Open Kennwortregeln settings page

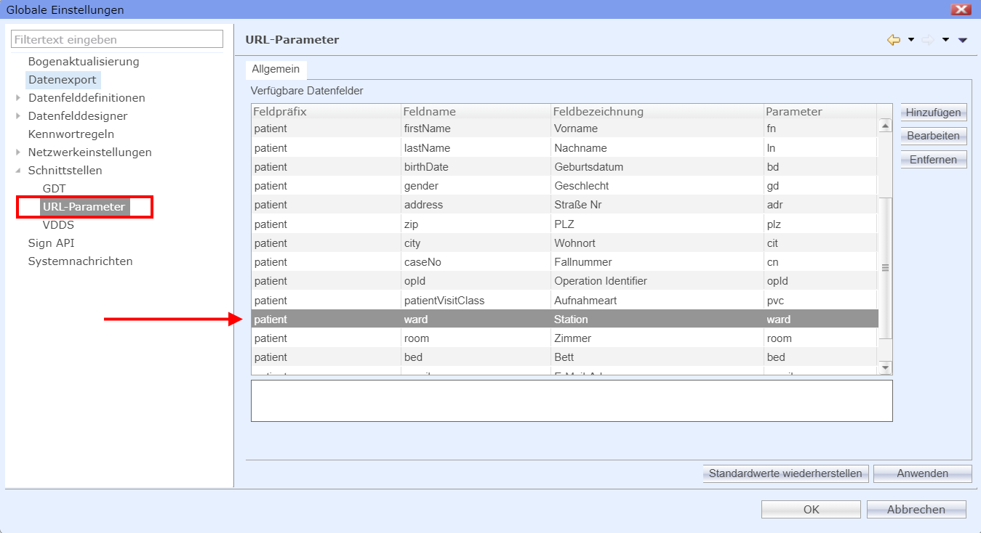click(71, 134)
